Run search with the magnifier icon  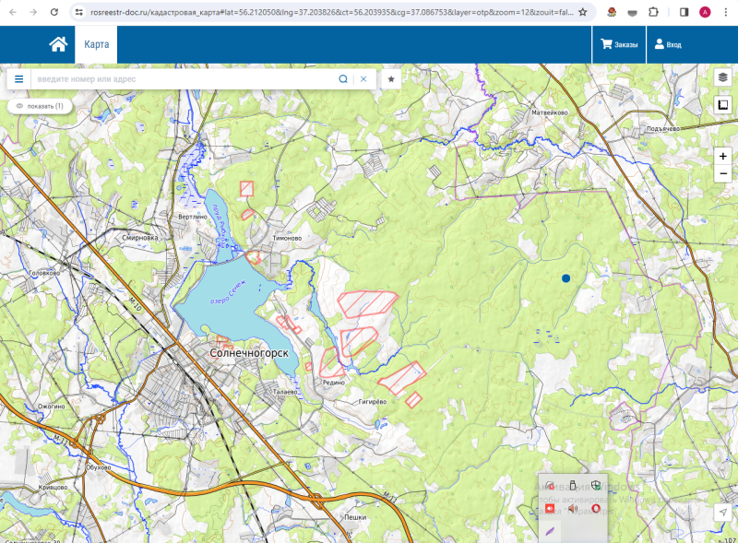pos(343,79)
